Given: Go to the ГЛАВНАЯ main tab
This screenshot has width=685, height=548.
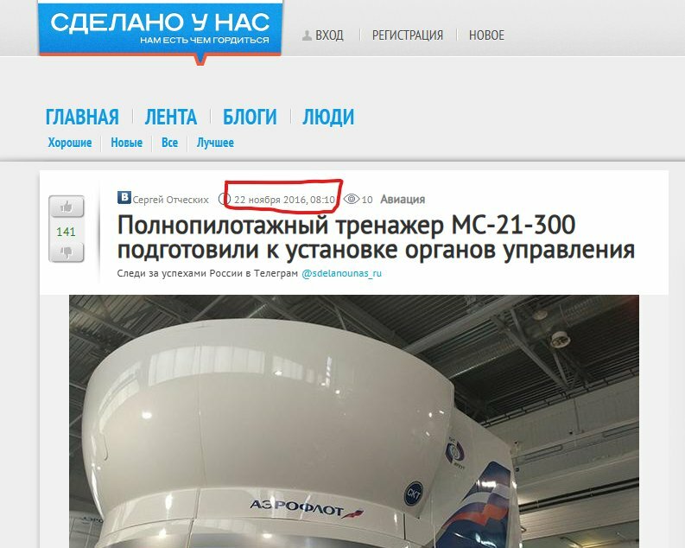Looking at the screenshot, I should (x=82, y=117).
